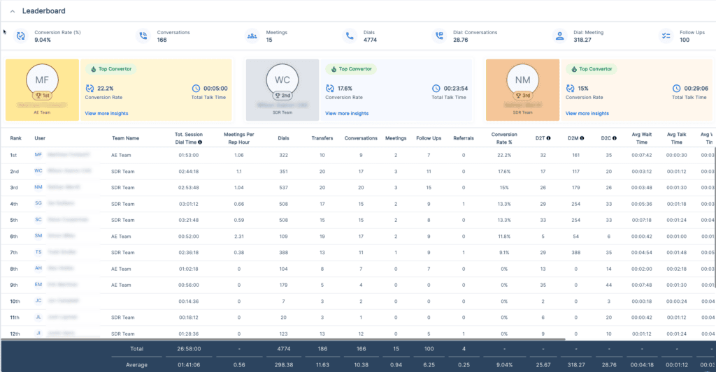Click the Dial: Conversations icon
This screenshot has height=372, width=716.
(x=439, y=36)
